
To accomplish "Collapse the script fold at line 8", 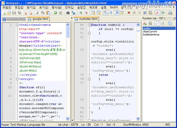I will (17, 79).
